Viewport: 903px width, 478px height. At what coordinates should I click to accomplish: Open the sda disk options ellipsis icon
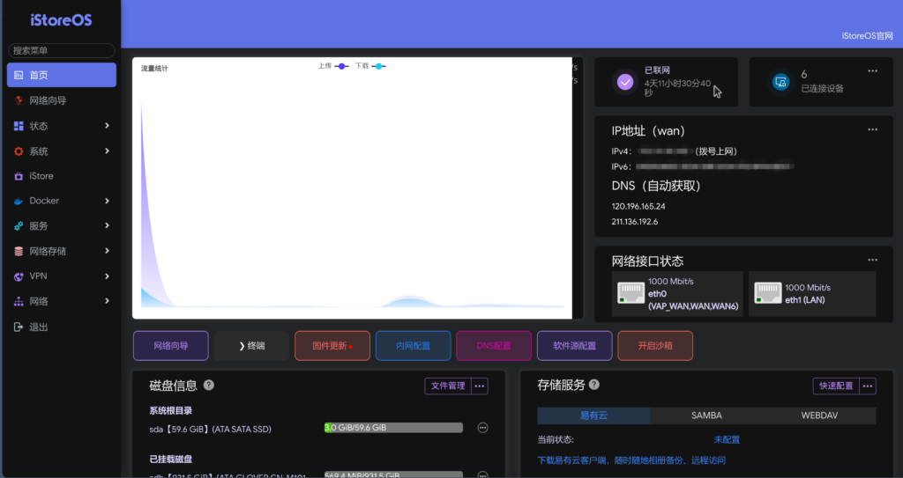pos(482,428)
